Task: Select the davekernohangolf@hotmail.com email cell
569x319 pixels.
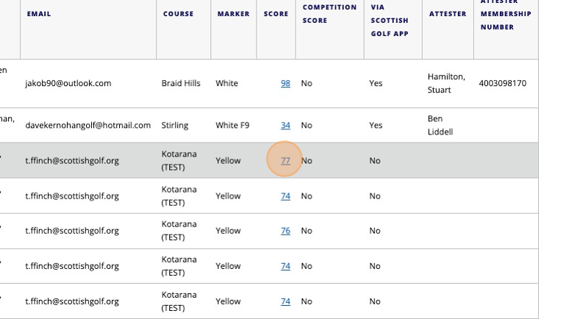Action: coord(87,126)
